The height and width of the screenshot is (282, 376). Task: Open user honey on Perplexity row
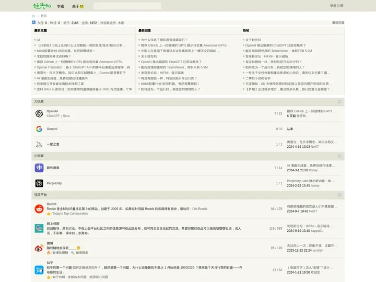pos(315,185)
